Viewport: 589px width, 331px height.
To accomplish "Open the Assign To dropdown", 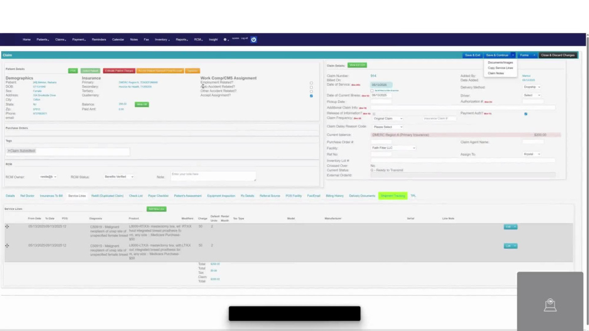I will 531,154.
